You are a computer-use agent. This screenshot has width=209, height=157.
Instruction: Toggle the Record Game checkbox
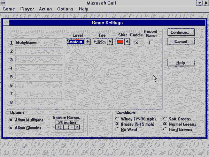[x=151, y=42]
